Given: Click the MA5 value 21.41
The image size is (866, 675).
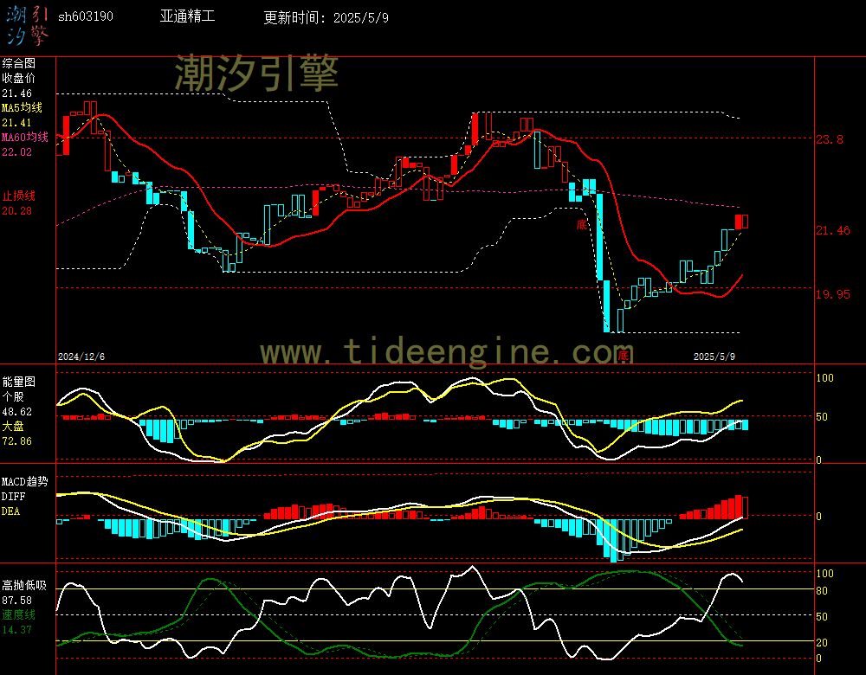Looking at the screenshot, I should coord(17,123).
